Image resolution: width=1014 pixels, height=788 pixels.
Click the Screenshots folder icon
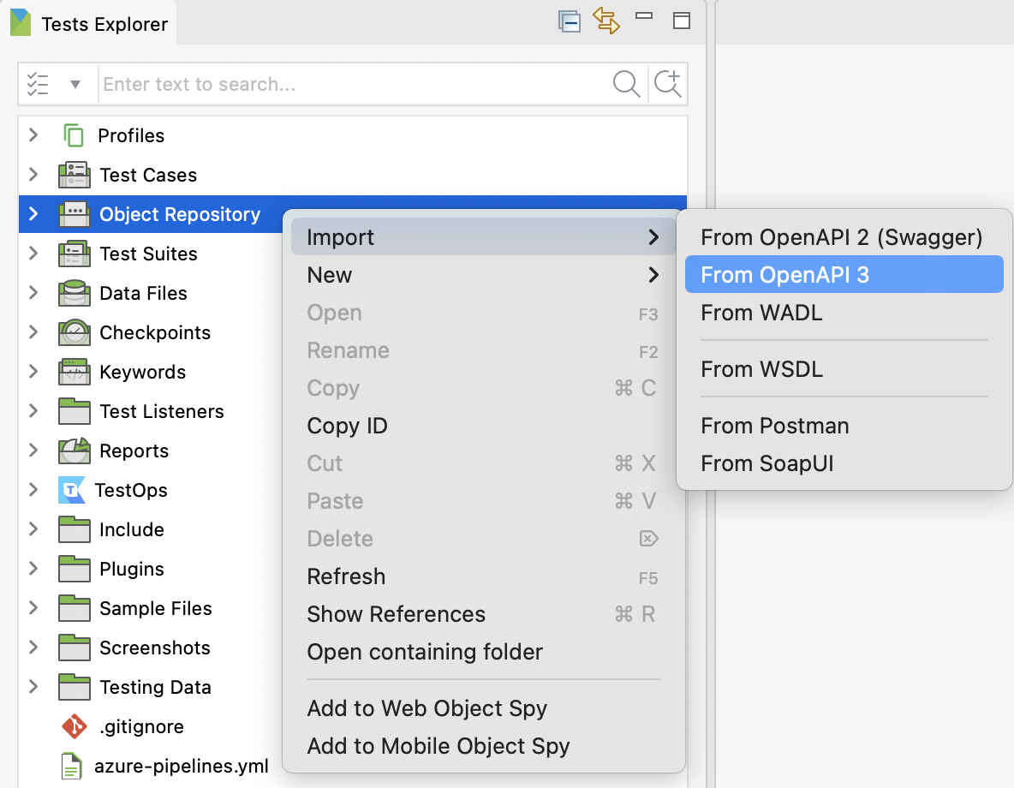[75, 648]
